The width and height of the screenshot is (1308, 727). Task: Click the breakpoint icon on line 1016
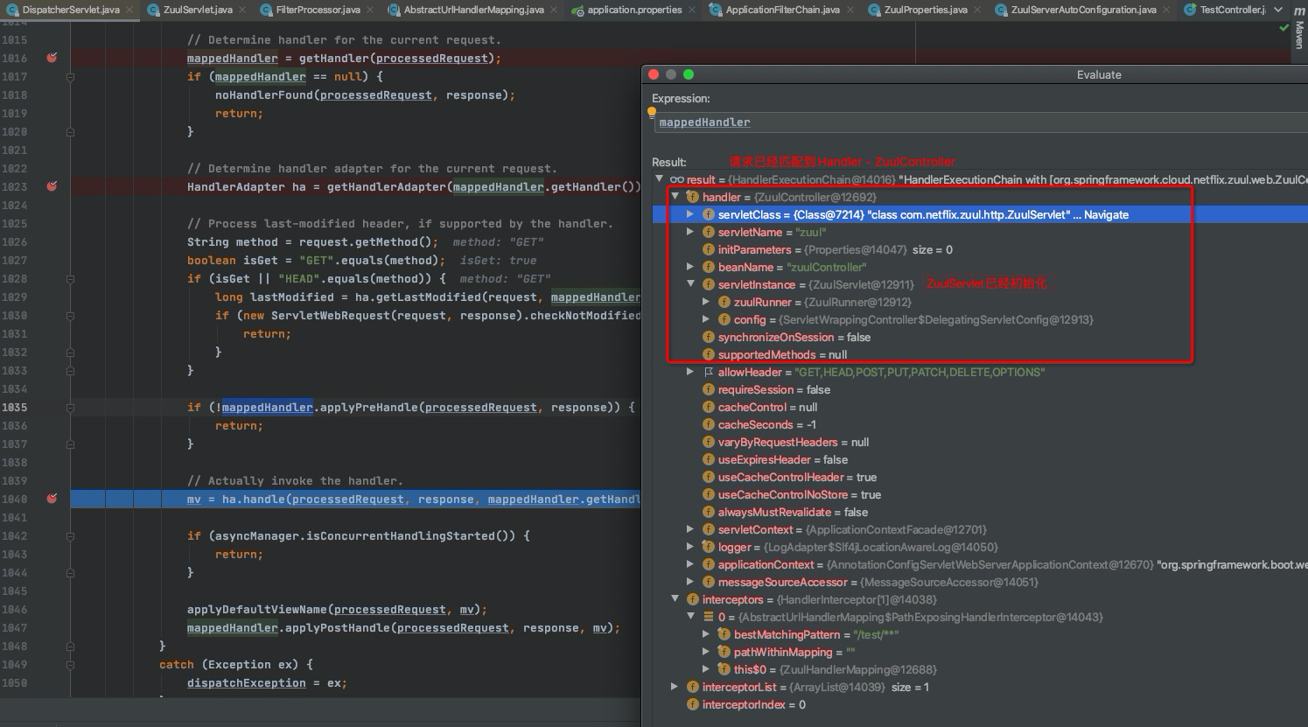tap(52, 58)
